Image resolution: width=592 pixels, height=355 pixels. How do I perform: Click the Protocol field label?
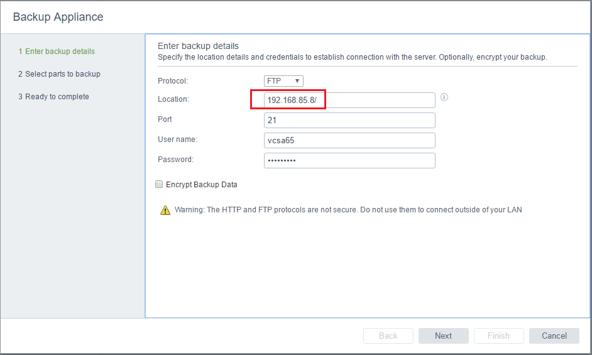click(173, 81)
